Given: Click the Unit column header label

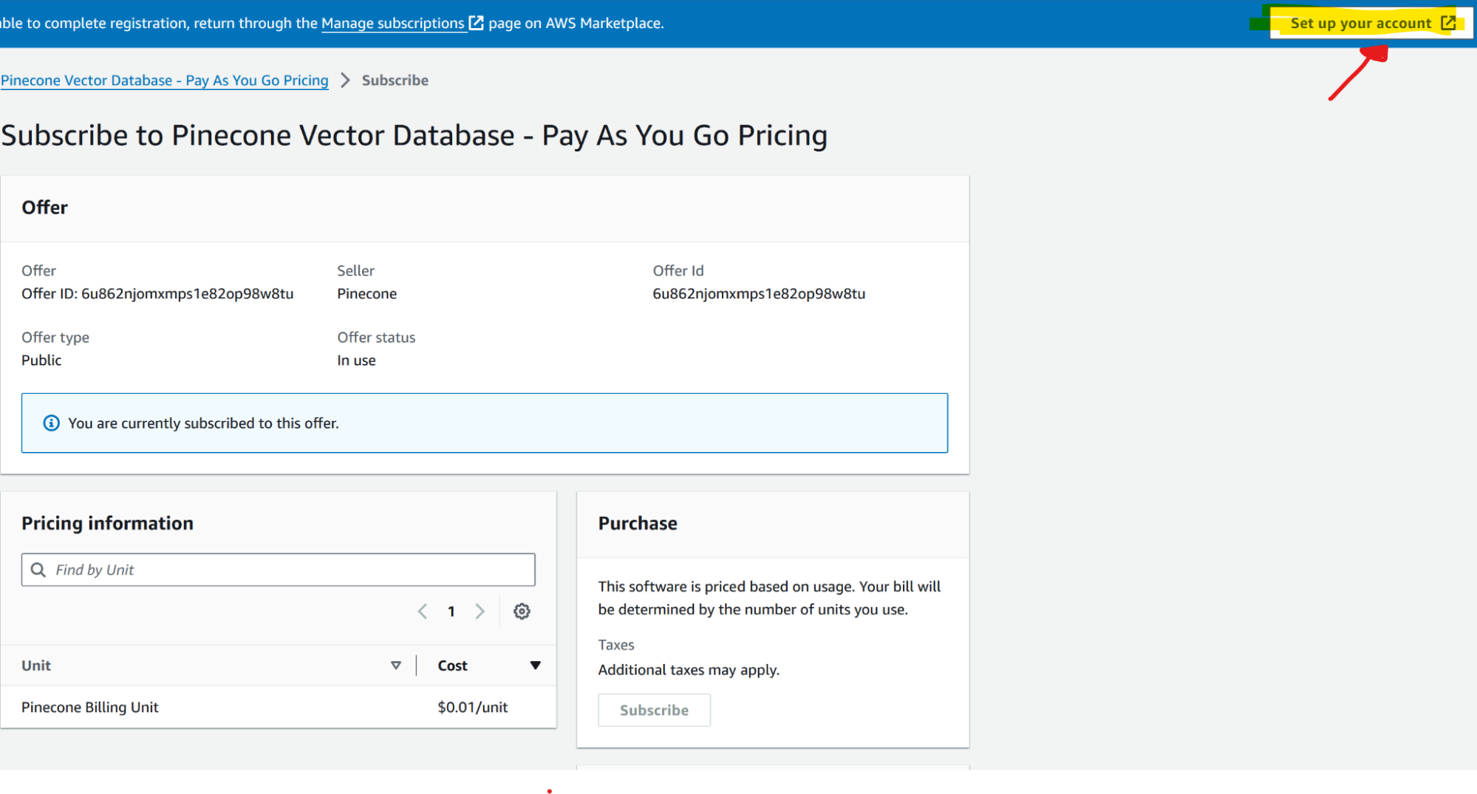Looking at the screenshot, I should [x=36, y=665].
